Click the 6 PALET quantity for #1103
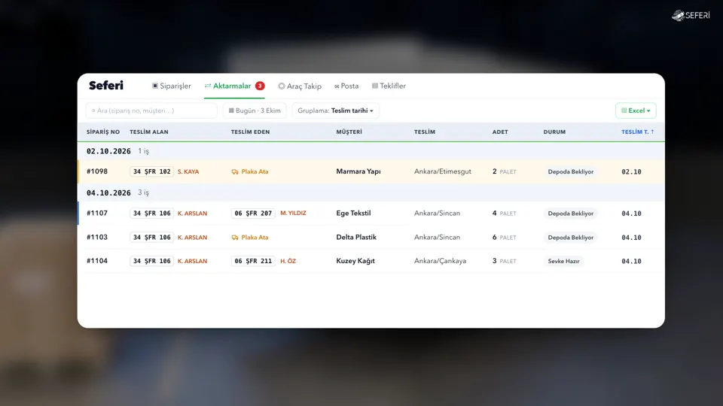Viewport: 723px width, 406px height. tap(504, 238)
